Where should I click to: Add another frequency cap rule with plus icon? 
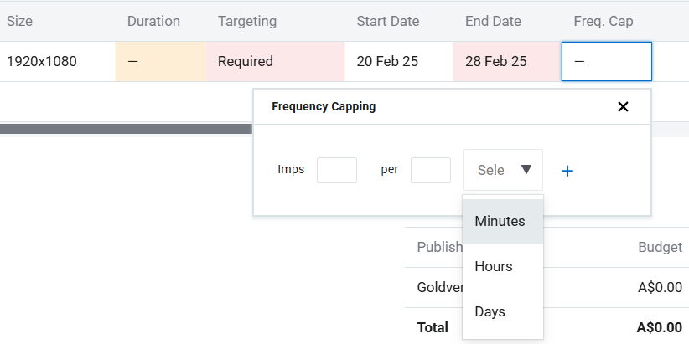click(x=567, y=171)
